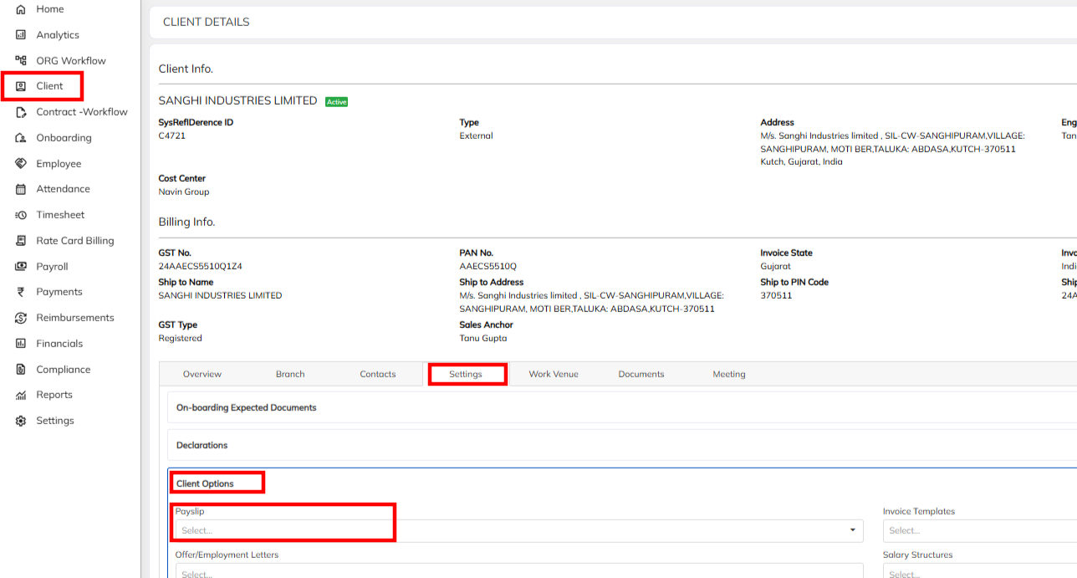The width and height of the screenshot is (1077, 578).
Task: Click the Payslip dropdown arrow
Action: [x=853, y=530]
